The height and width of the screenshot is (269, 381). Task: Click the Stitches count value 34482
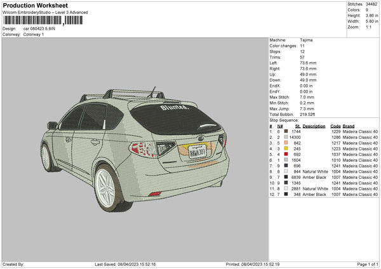371,4
